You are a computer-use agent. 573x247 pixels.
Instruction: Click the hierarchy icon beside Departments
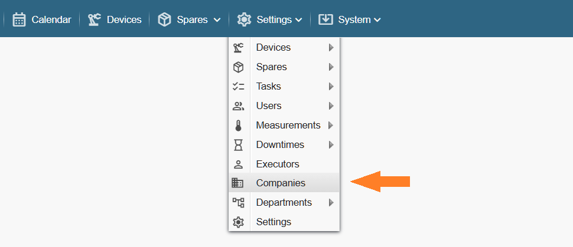pyautogui.click(x=239, y=202)
